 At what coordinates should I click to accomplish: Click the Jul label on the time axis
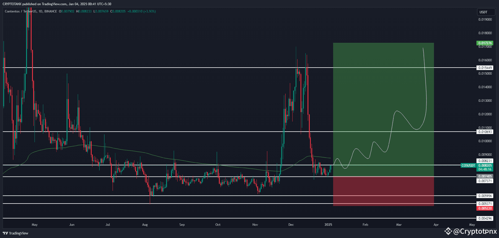pos(108,225)
